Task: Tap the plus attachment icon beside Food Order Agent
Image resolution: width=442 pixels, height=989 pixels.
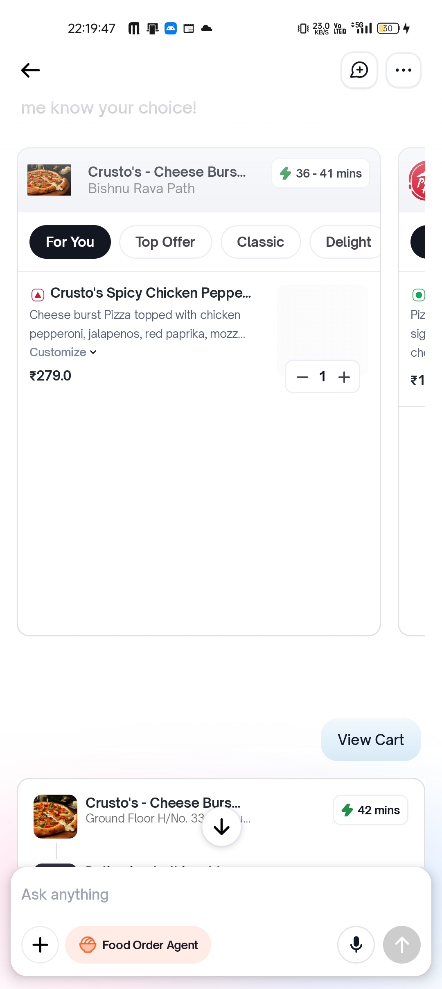Action: coord(40,944)
